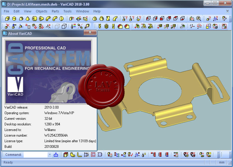Click the J? inertia query icon
233x167 pixels.
point(138,19)
